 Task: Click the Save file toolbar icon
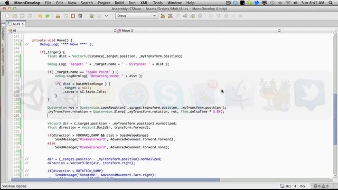(x=22, y=16)
